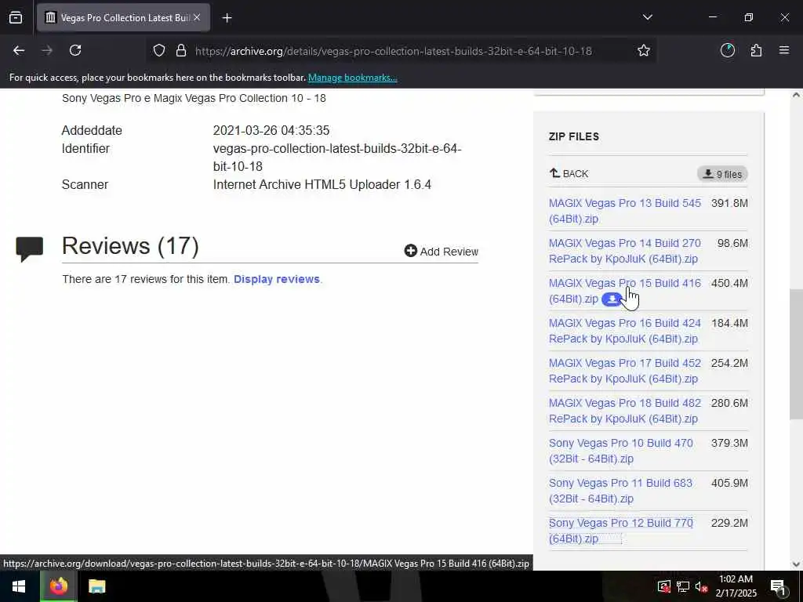Open the network tray icon
The height and width of the screenshot is (602, 803).
(x=683, y=586)
